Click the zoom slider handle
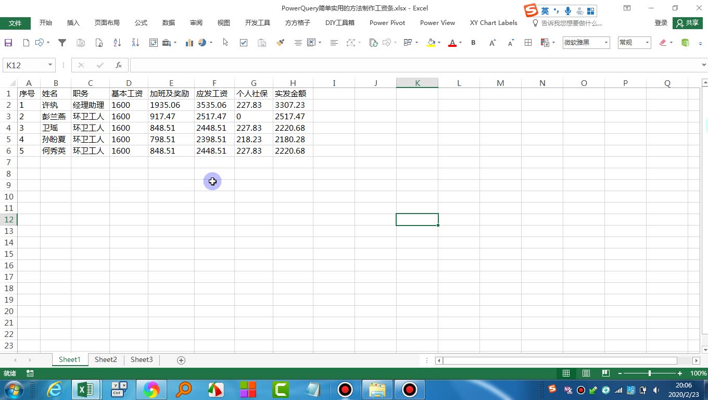 (650, 373)
